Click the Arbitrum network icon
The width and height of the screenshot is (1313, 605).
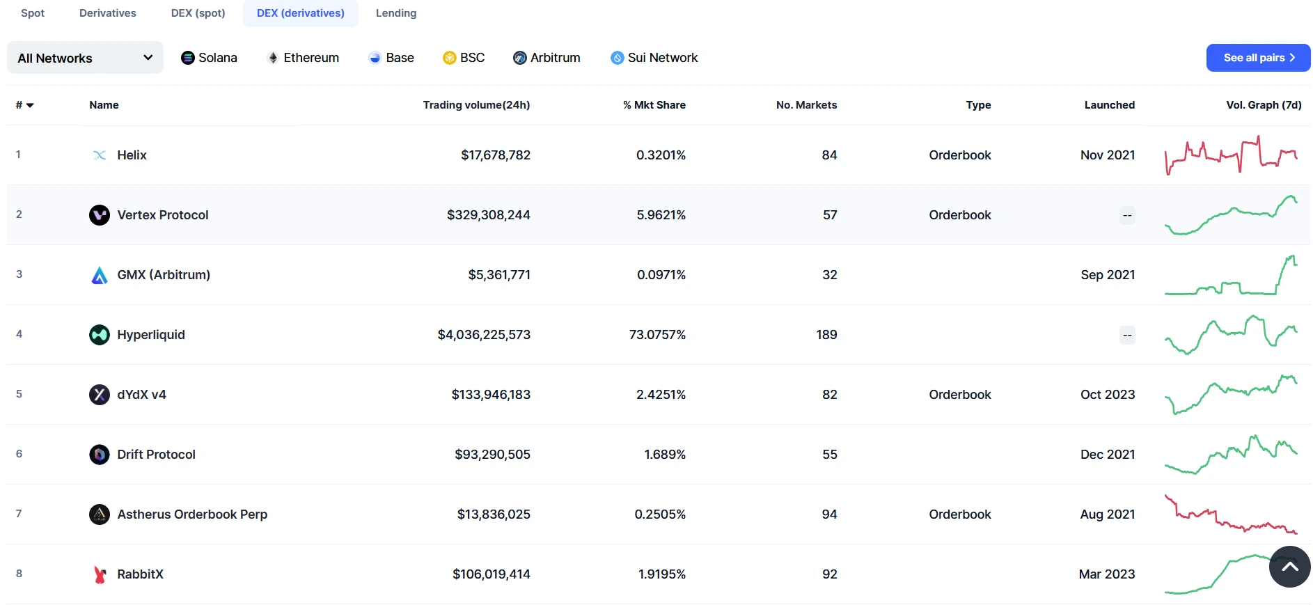point(519,58)
